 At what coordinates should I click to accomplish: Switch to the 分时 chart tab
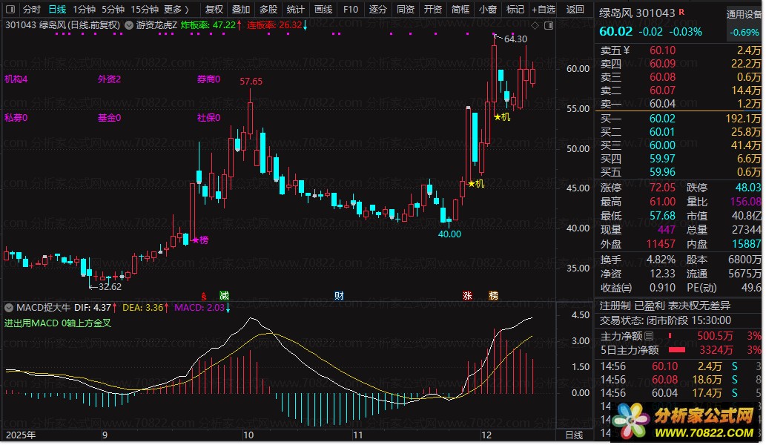tap(32, 10)
